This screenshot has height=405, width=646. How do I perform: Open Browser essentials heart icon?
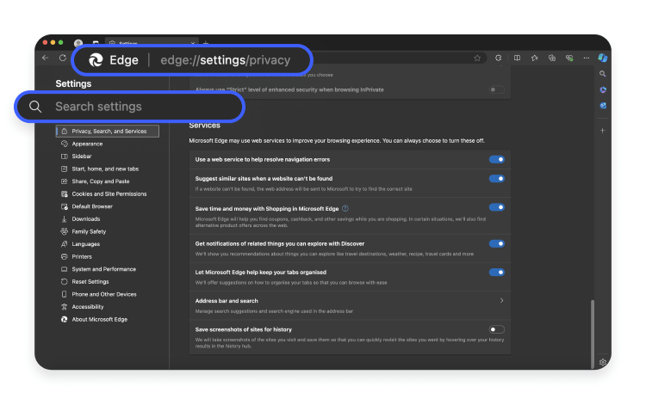[x=569, y=58]
